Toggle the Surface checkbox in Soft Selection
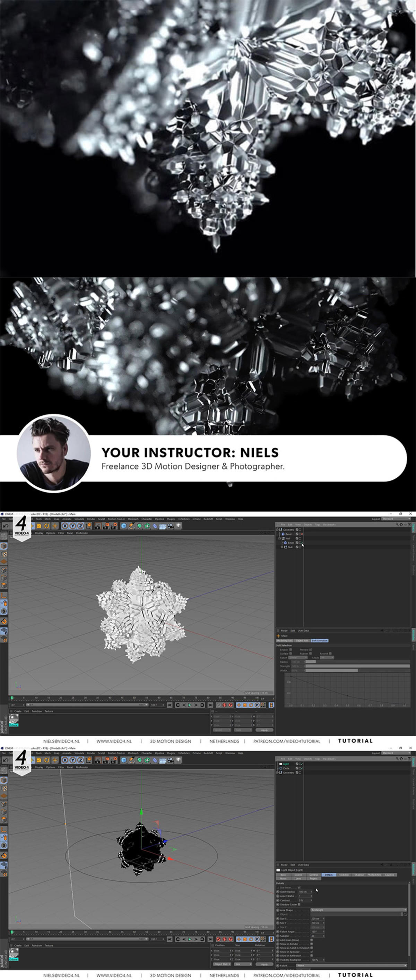416x980 pixels. tap(291, 654)
